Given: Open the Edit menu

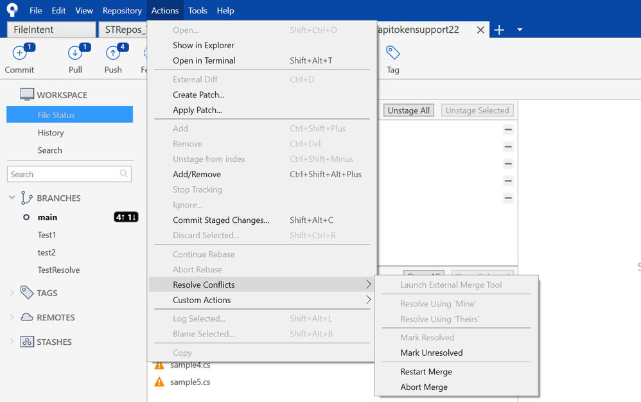Looking at the screenshot, I should 58,11.
